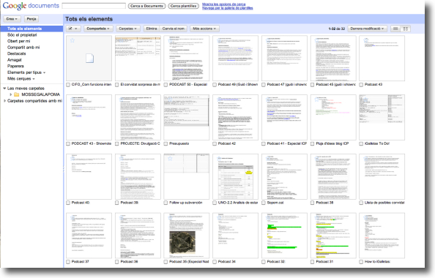Click the Podcast 47 title
The height and width of the screenshot is (278, 435).
coord(287,85)
